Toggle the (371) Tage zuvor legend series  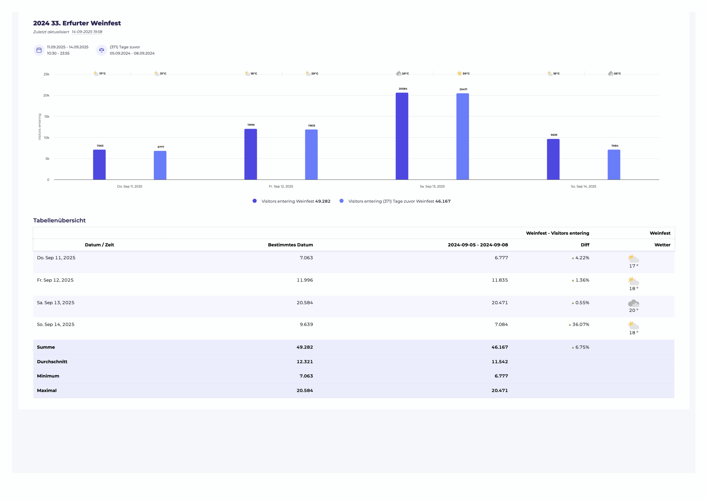pos(399,201)
